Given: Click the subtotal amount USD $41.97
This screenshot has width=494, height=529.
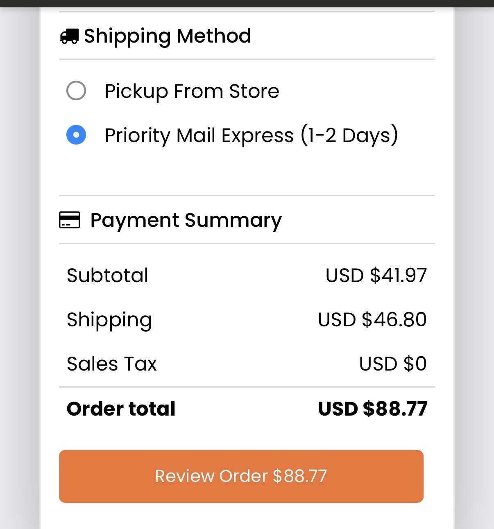Looking at the screenshot, I should 376,275.
